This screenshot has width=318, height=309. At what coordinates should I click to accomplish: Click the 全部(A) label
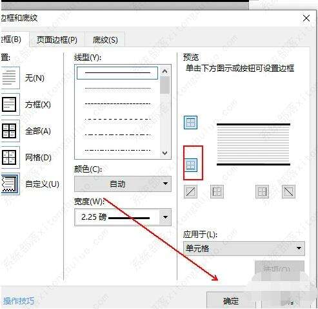pyautogui.click(x=38, y=131)
